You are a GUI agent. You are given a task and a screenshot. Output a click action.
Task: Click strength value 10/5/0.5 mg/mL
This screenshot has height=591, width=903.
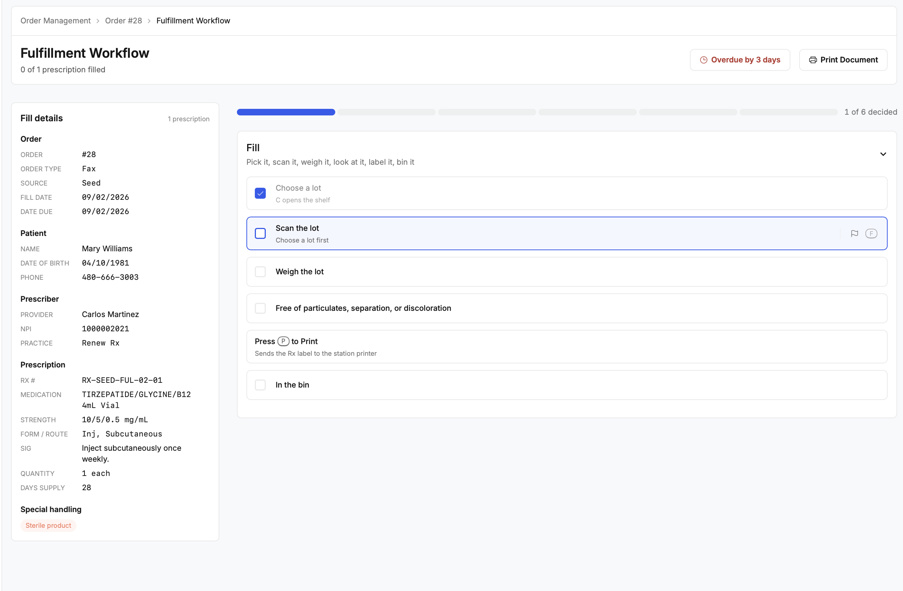115,420
